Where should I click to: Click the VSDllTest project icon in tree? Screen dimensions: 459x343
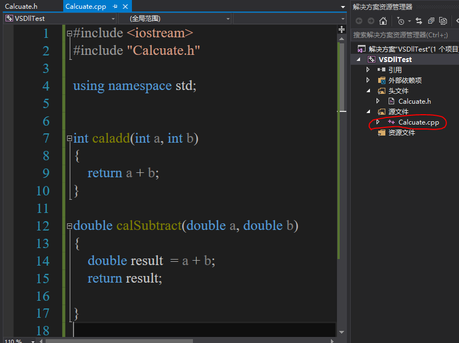pyautogui.click(x=372, y=60)
